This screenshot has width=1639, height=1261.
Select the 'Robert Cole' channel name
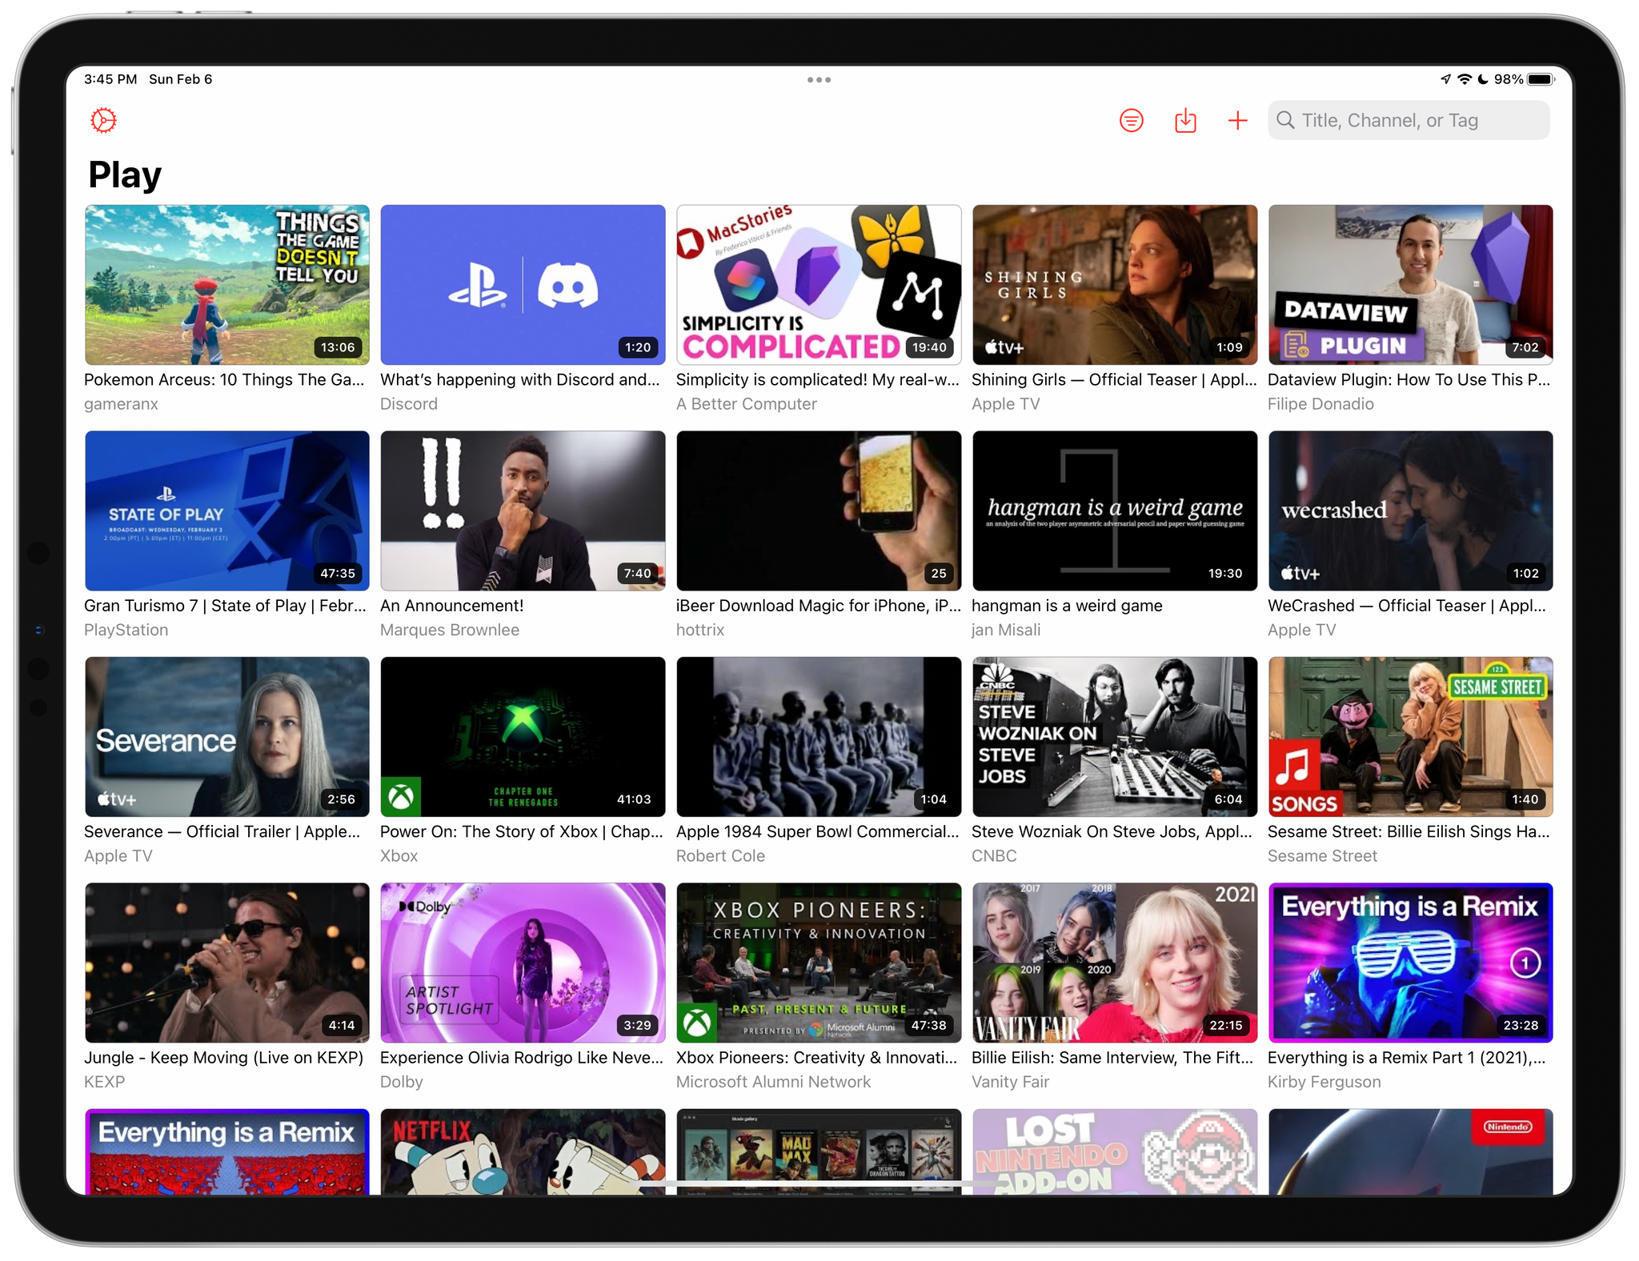(720, 856)
